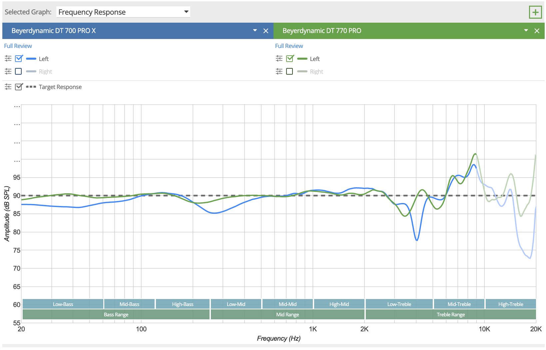The height and width of the screenshot is (350, 546).
Task: Click the Low-Bass range label
Action: click(x=63, y=304)
